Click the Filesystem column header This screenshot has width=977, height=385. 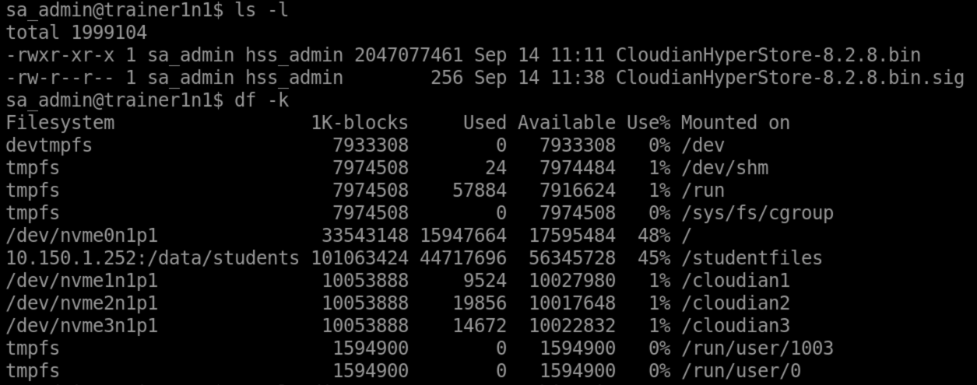(x=60, y=123)
